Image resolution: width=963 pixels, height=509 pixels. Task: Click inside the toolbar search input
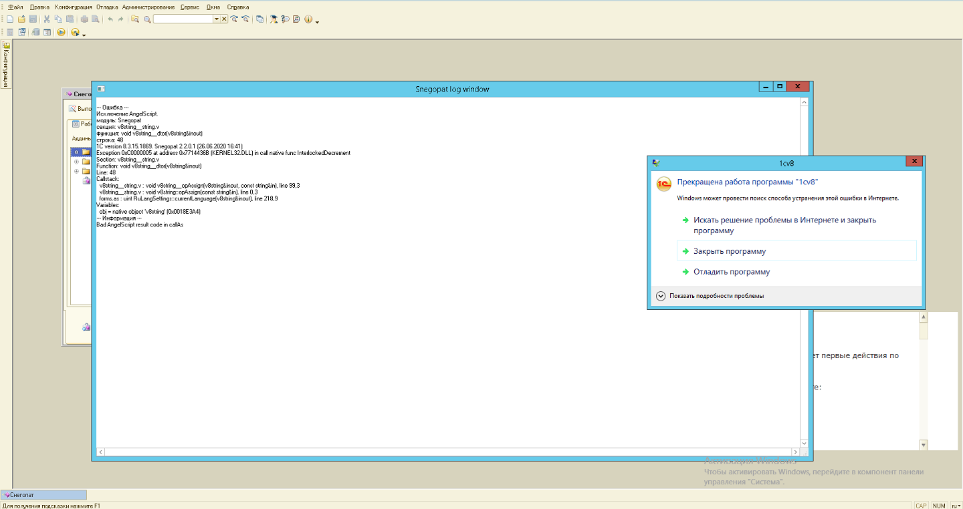(183, 19)
